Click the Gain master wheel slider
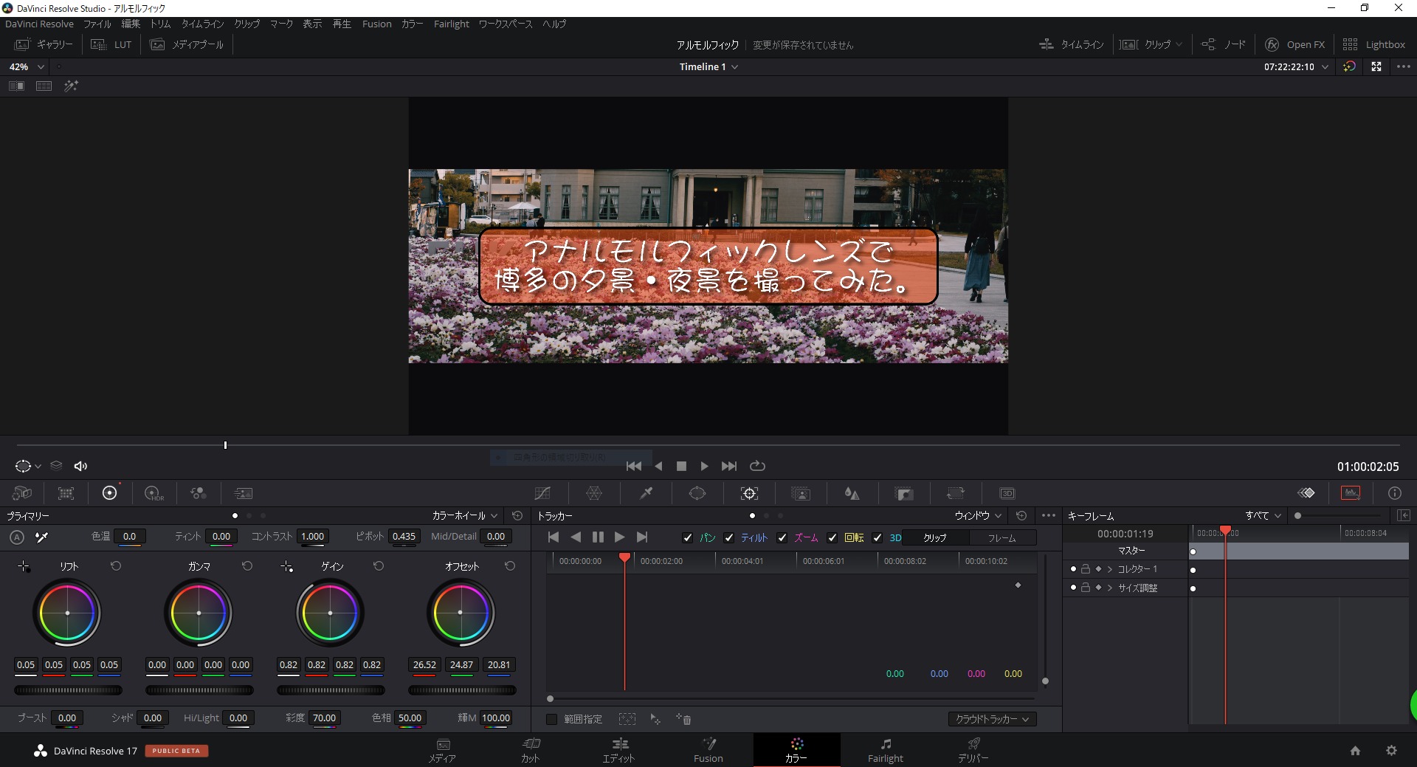This screenshot has height=767, width=1417. pyautogui.click(x=331, y=690)
